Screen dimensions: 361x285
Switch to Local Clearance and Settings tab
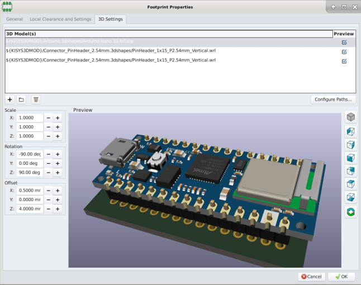(60, 19)
